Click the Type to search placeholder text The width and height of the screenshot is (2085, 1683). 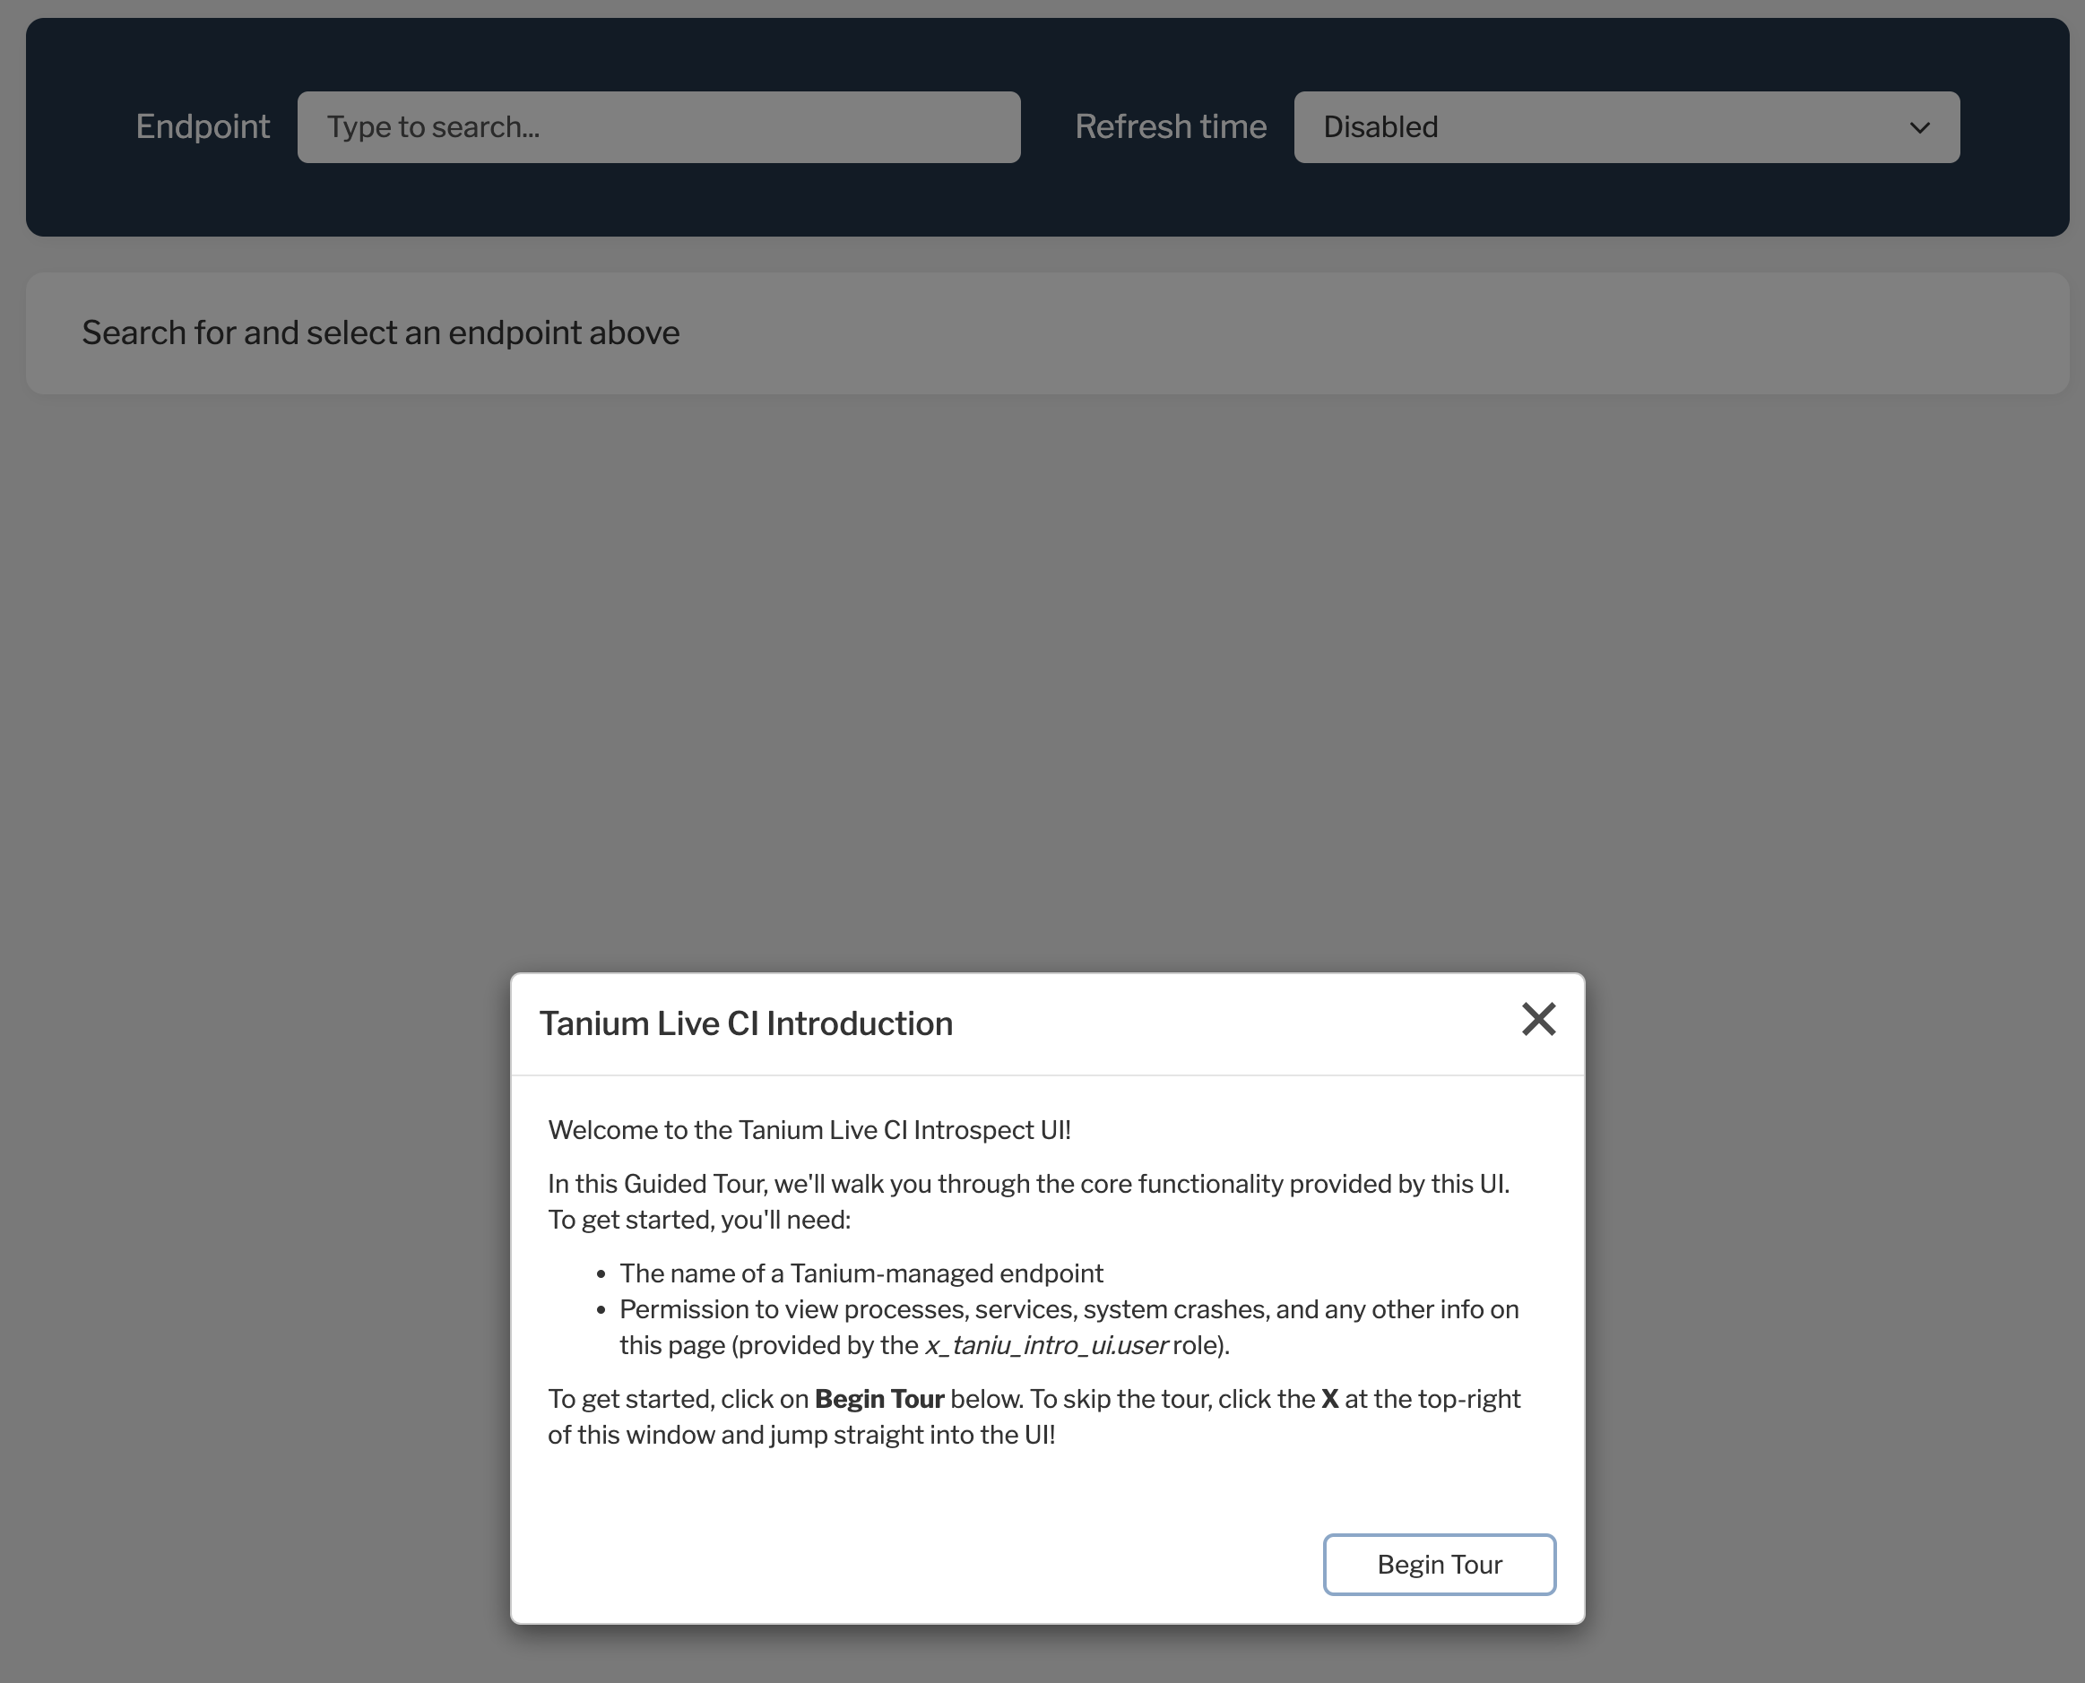[x=433, y=127]
